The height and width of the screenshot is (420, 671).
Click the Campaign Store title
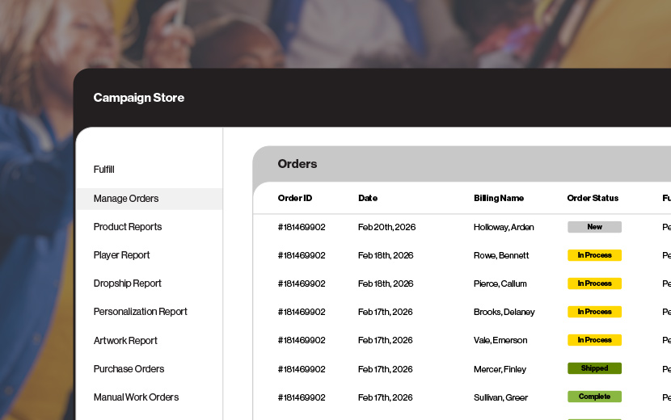pos(139,98)
